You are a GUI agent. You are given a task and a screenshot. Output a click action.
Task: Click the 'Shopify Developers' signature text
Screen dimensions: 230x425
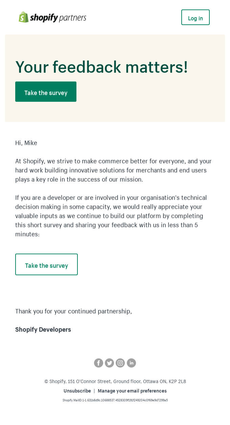pos(43,329)
